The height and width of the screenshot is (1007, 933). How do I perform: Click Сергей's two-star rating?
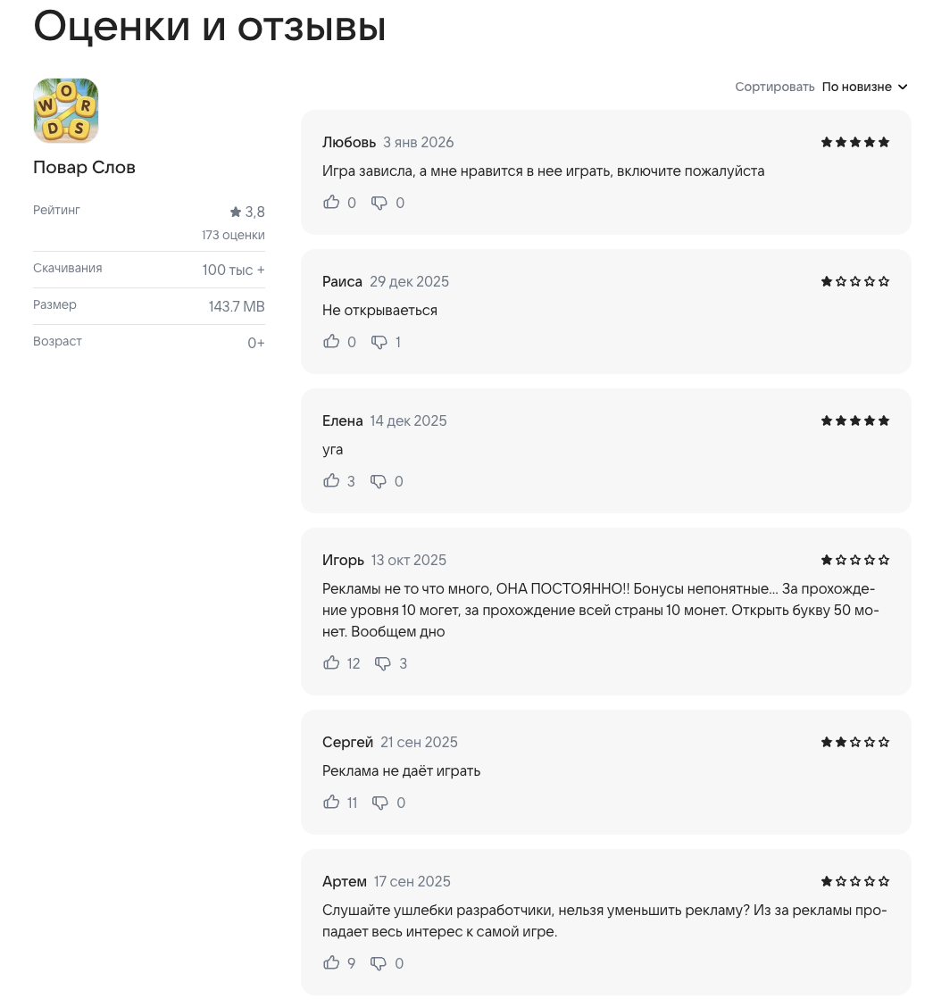[x=854, y=742]
